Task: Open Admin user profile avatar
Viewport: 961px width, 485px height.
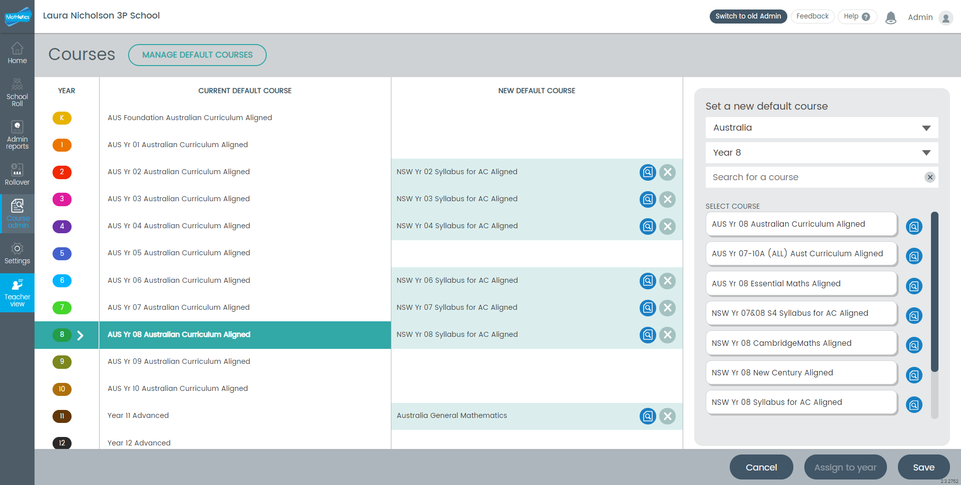Action: [x=946, y=18]
